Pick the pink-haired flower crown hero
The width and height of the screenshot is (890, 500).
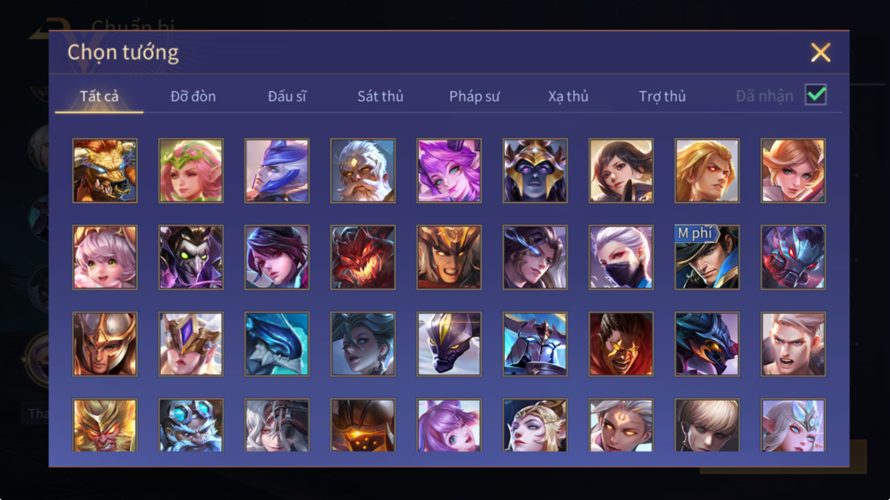pyautogui.click(x=191, y=171)
